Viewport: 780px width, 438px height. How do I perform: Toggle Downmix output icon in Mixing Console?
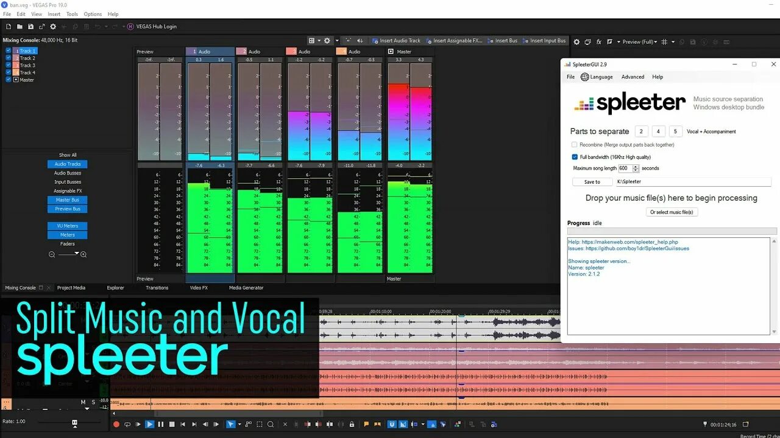pyautogui.click(x=349, y=41)
